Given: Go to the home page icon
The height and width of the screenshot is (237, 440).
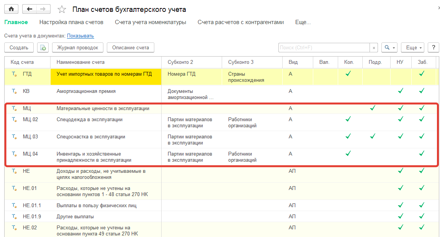Looking at the screenshot, I should [11, 9].
